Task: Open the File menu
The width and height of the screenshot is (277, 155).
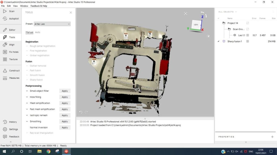Action: click(3, 6)
